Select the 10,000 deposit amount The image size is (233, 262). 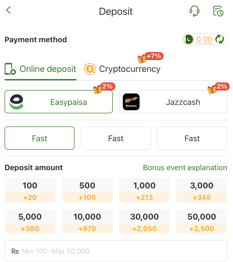(87, 221)
